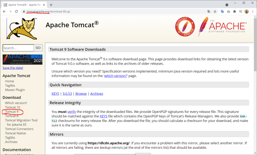Open the Which version? sidebar link

16,103
